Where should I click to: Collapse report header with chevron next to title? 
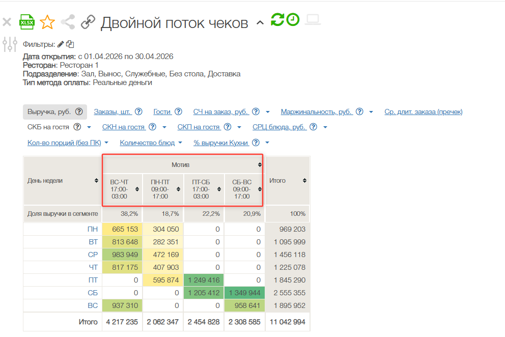pos(260,23)
